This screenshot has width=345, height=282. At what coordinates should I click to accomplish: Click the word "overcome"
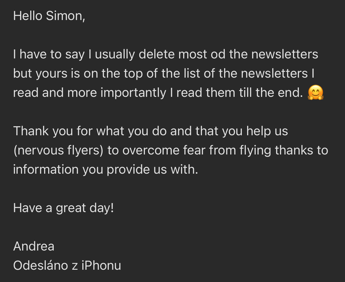[151, 150]
